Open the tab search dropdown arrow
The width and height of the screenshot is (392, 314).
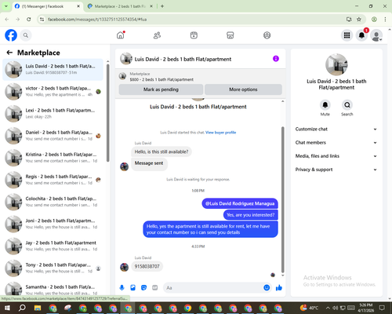point(6,6)
